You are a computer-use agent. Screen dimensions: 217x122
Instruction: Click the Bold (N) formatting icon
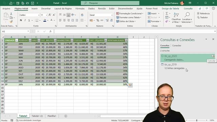coord(21,20)
